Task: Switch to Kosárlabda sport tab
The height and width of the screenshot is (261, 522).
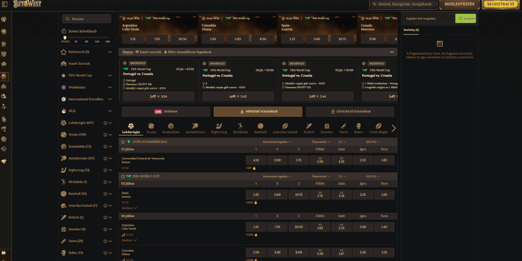Action: [x=171, y=128]
